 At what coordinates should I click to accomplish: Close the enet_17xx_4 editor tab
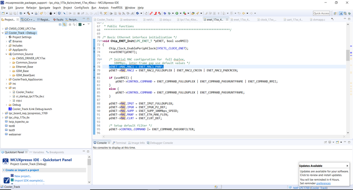pos(227,19)
